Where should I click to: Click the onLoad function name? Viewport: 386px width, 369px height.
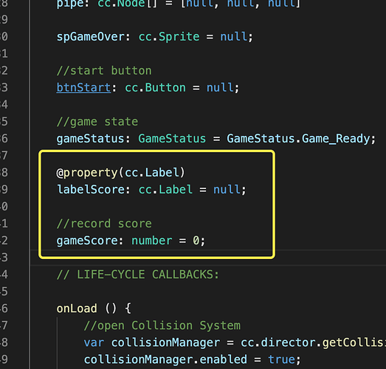click(77, 308)
